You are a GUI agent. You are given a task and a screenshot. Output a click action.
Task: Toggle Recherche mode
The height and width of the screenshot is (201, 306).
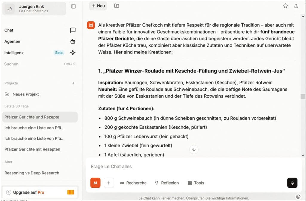tap(133, 183)
